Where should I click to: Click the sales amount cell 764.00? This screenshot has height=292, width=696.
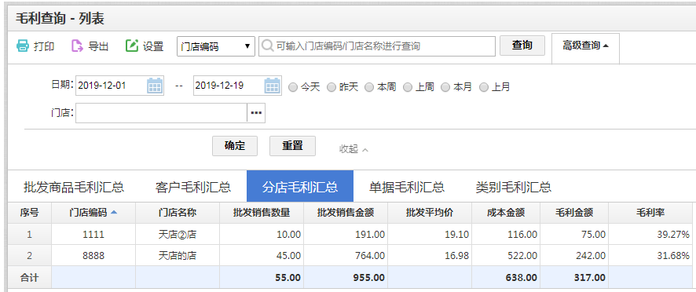(346, 256)
